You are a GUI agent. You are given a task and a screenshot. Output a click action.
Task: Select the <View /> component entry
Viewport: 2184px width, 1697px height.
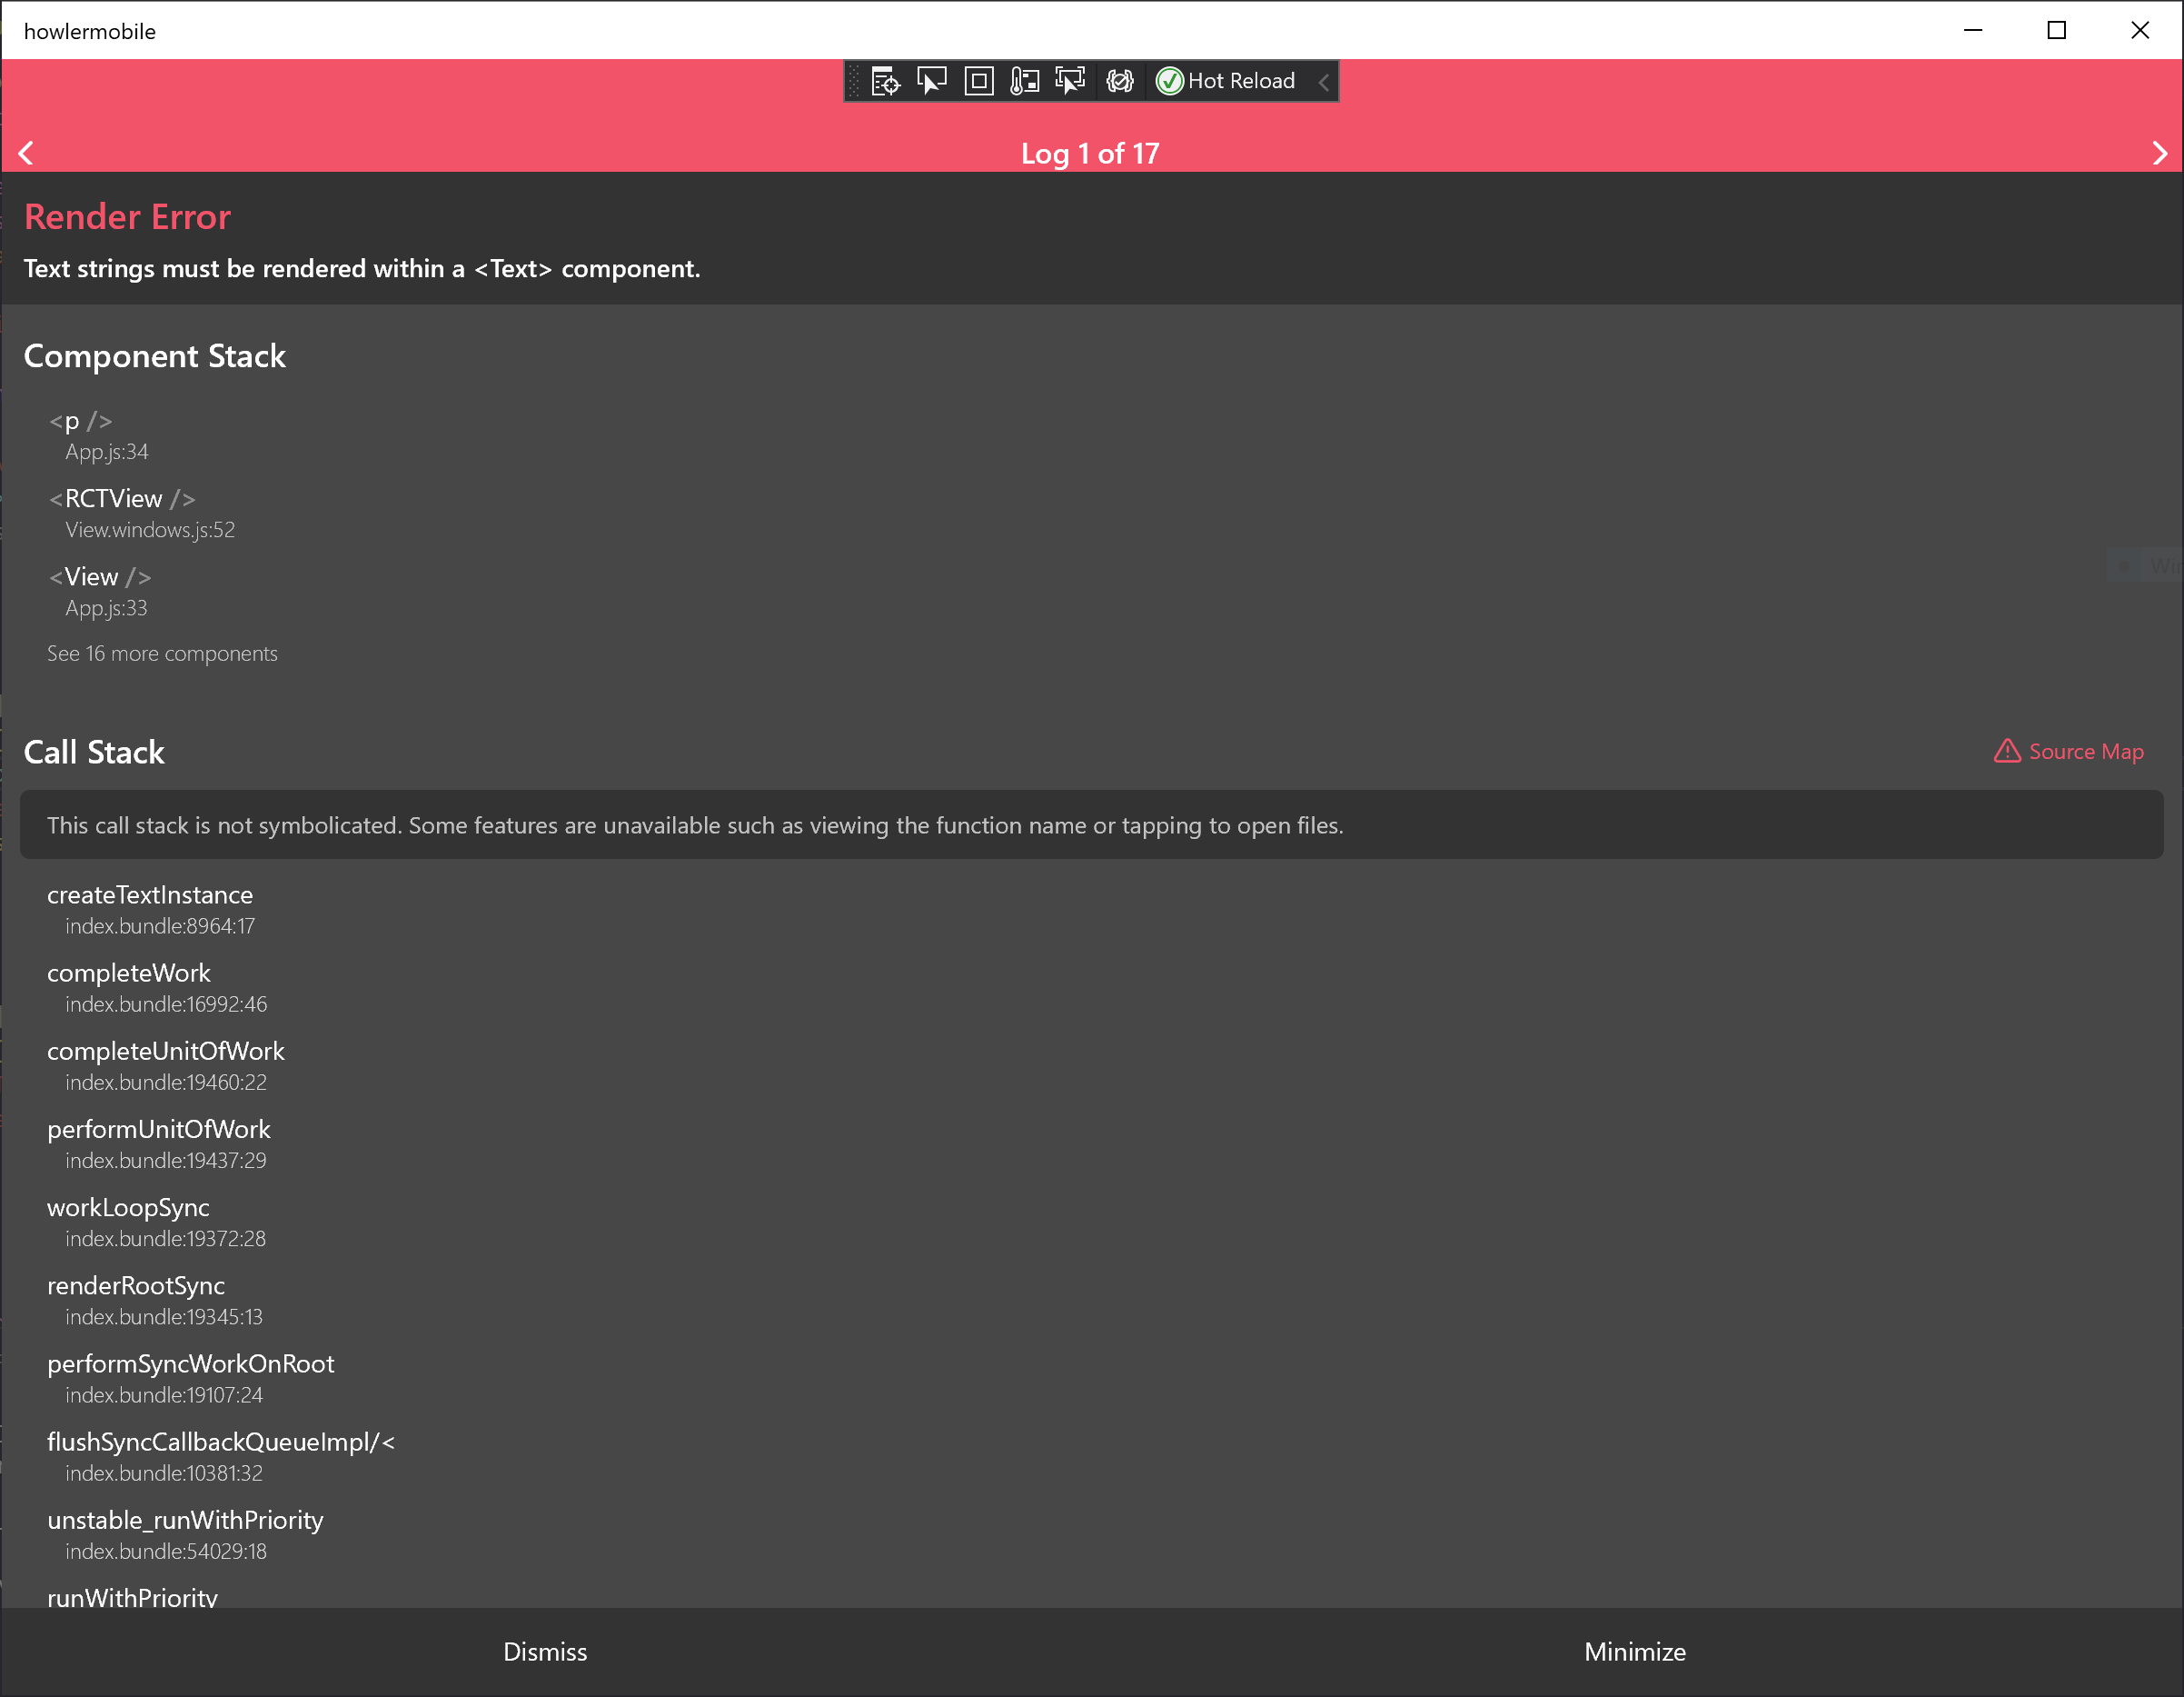(100, 576)
